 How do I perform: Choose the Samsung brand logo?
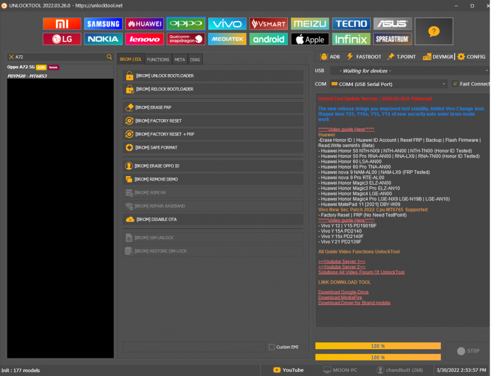pos(103,24)
